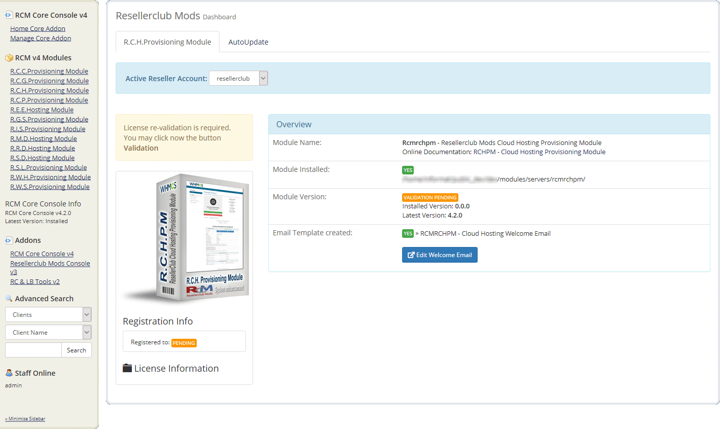Open R.S.D.Hosting Module link
This screenshot has height=429, width=720.
pos(42,158)
